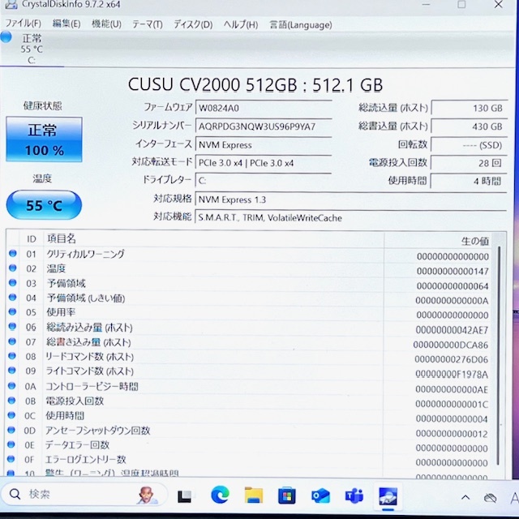Click the power on count value 28 回
This screenshot has width=519, height=519.
click(x=469, y=163)
